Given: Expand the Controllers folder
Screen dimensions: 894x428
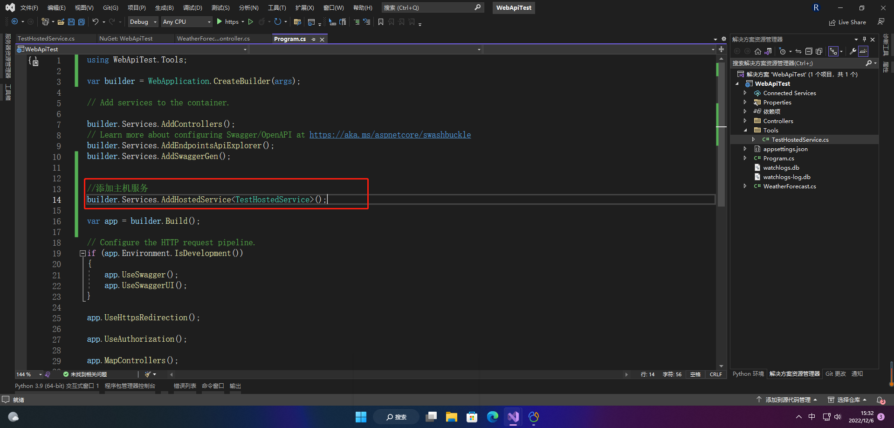Looking at the screenshot, I should click(745, 121).
